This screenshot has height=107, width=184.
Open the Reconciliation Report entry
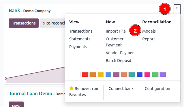point(149,39)
